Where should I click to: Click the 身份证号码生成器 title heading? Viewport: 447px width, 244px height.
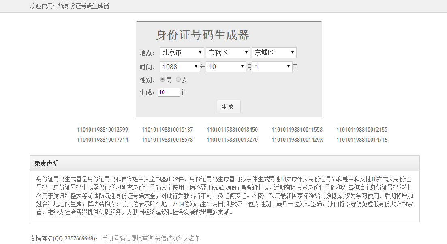point(202,35)
